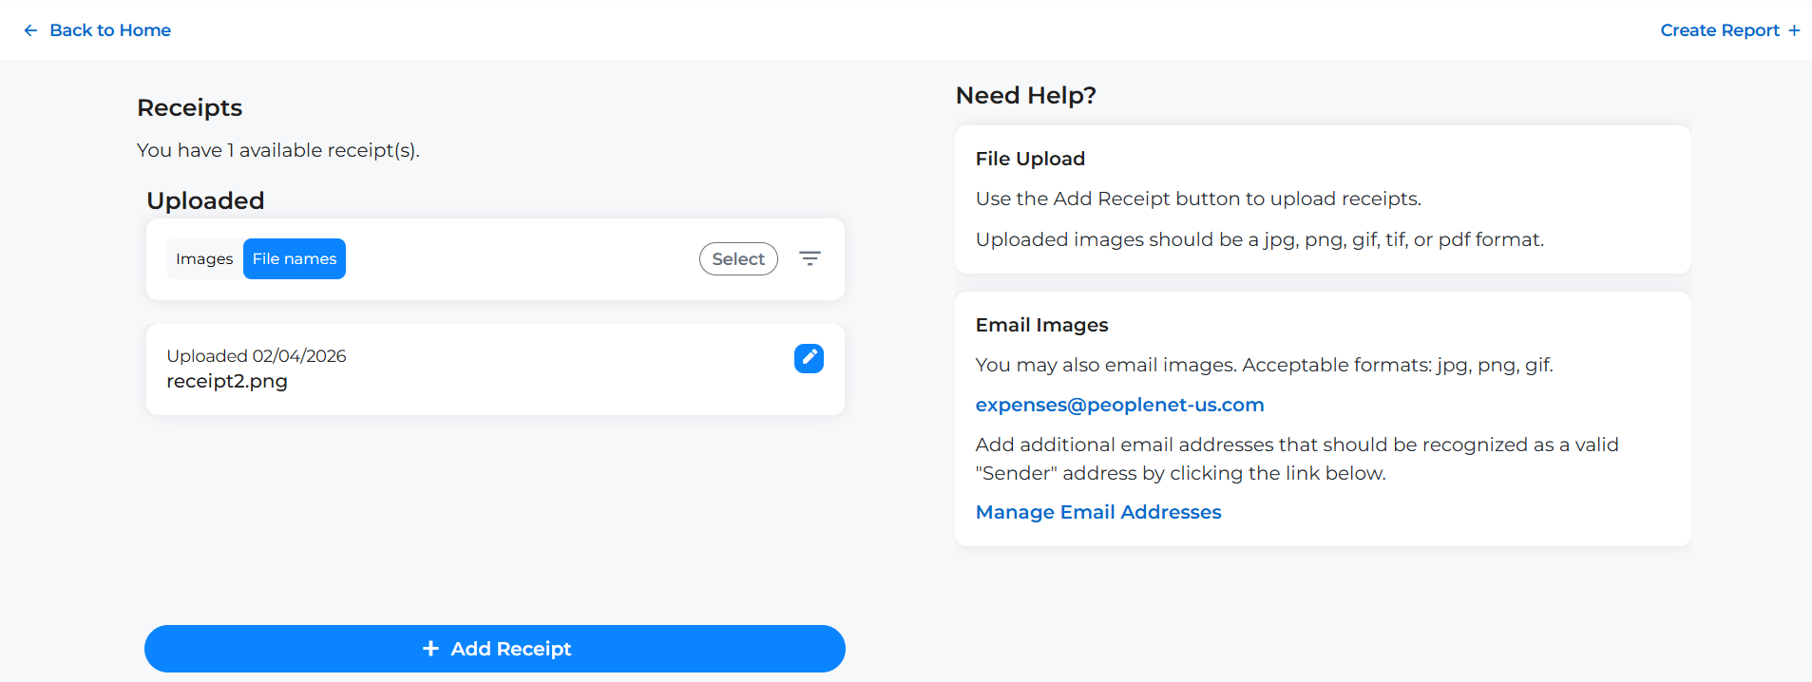Screen dimensions: 1812x682
Task: Switch to the Images view tab
Action: pos(204,259)
